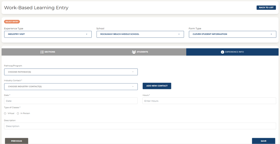
Task: Click the Sections checklist icon
Action: click(x=42, y=52)
